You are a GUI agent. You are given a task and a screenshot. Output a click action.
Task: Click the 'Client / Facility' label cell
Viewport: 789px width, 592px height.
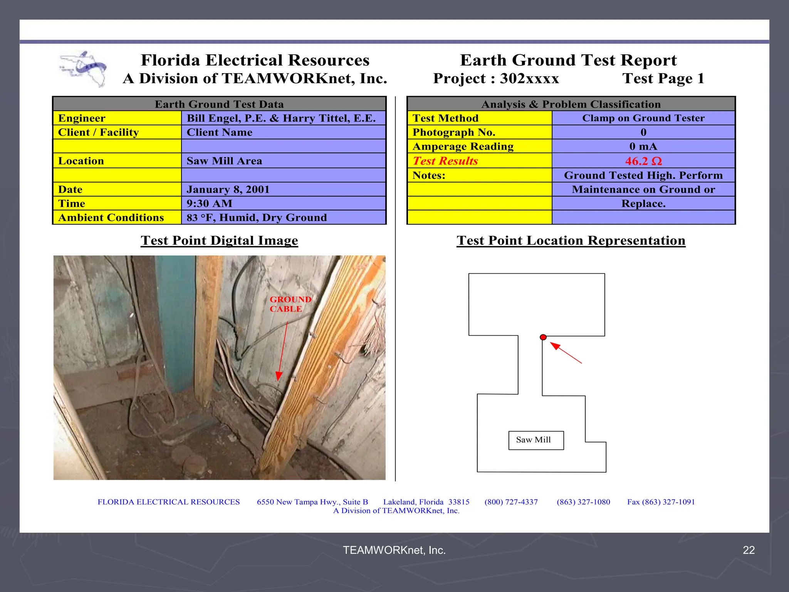[x=117, y=132]
